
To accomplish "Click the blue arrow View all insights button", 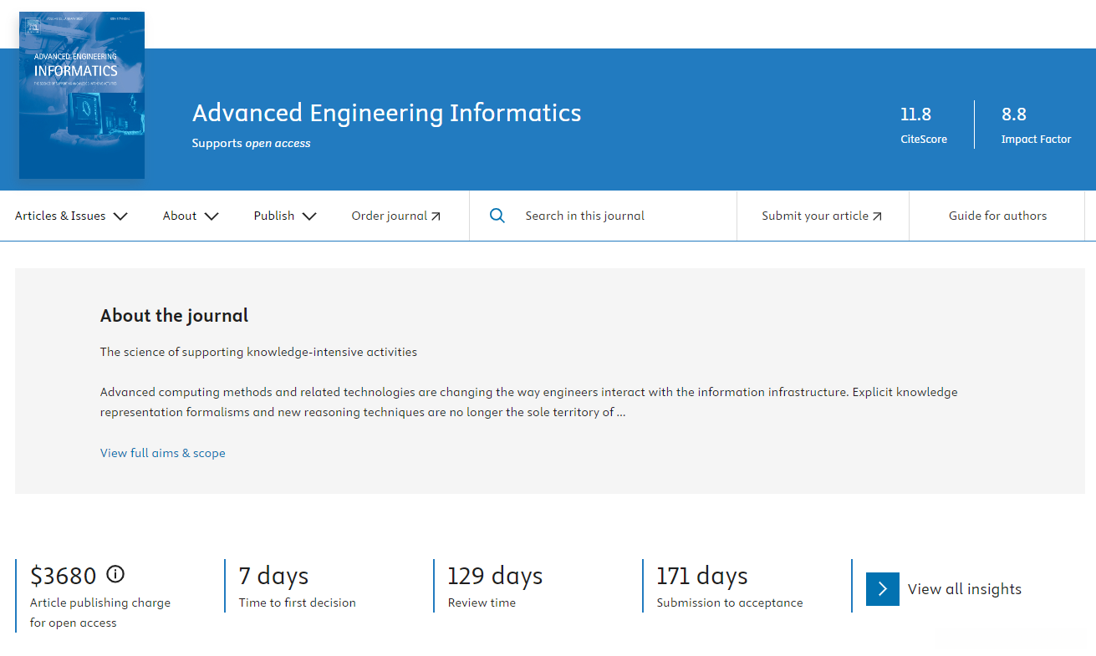I will 883,589.
